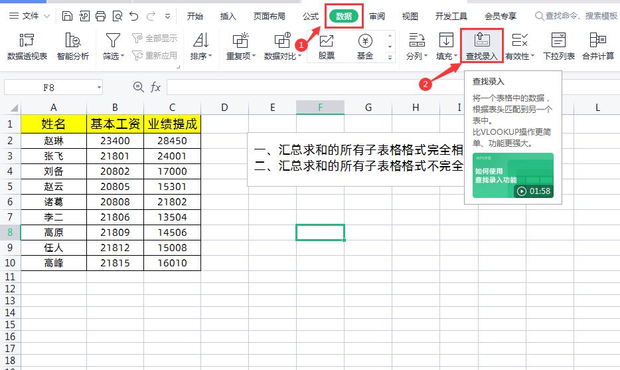Image resolution: width=620 pixels, height=370 pixels.
Task: Click the cell with value 24001
Action: point(173,156)
